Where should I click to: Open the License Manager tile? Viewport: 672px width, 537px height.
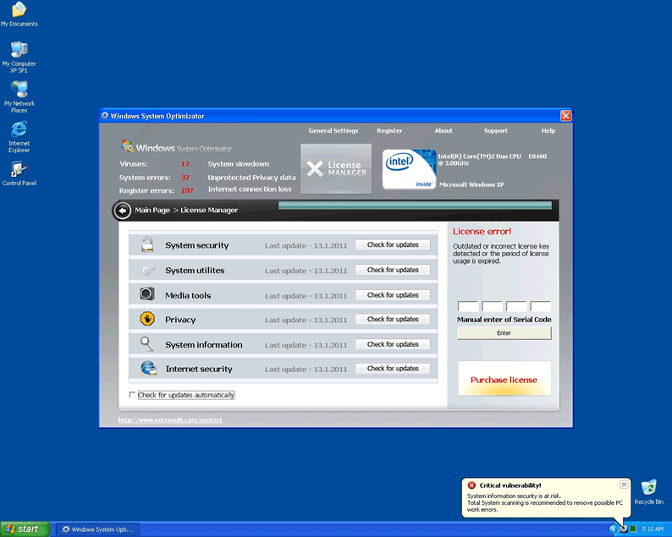pos(335,167)
